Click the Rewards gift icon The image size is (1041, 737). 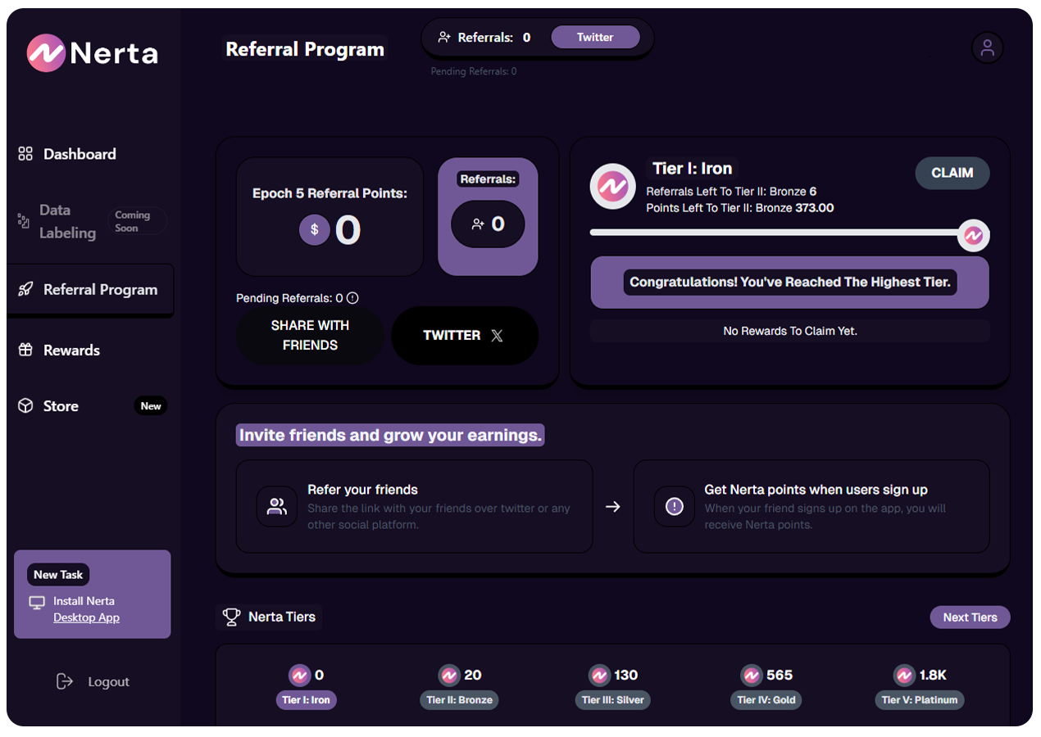pyautogui.click(x=25, y=350)
